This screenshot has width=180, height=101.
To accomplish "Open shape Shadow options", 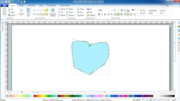I will (91, 15).
